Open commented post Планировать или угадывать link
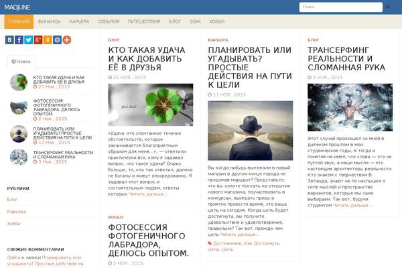The image size is (402, 268). 45,261
